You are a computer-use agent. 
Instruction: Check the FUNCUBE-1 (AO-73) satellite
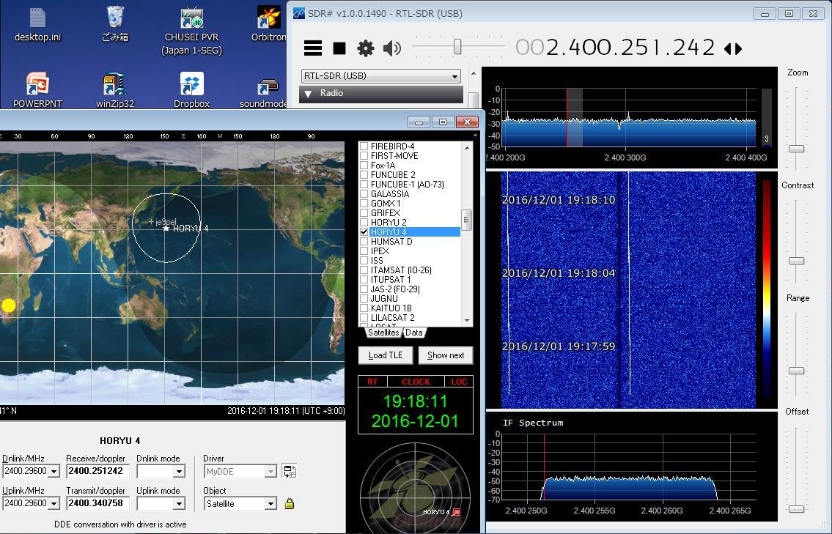click(x=364, y=185)
